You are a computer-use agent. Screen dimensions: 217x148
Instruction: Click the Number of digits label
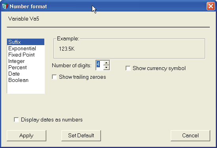pyautogui.click(x=72, y=65)
